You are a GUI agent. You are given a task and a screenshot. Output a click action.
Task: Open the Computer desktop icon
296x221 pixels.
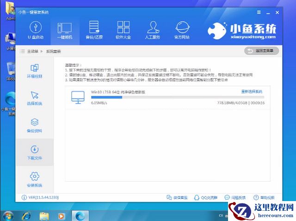[x=10, y=42]
